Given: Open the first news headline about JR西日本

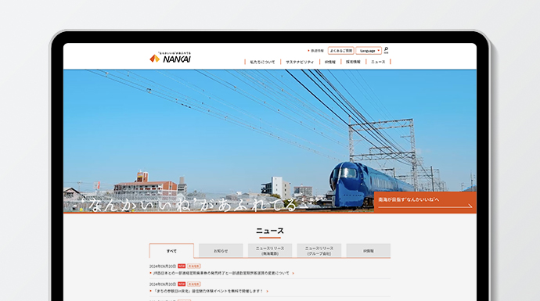Looking at the screenshot, I should 221,273.
